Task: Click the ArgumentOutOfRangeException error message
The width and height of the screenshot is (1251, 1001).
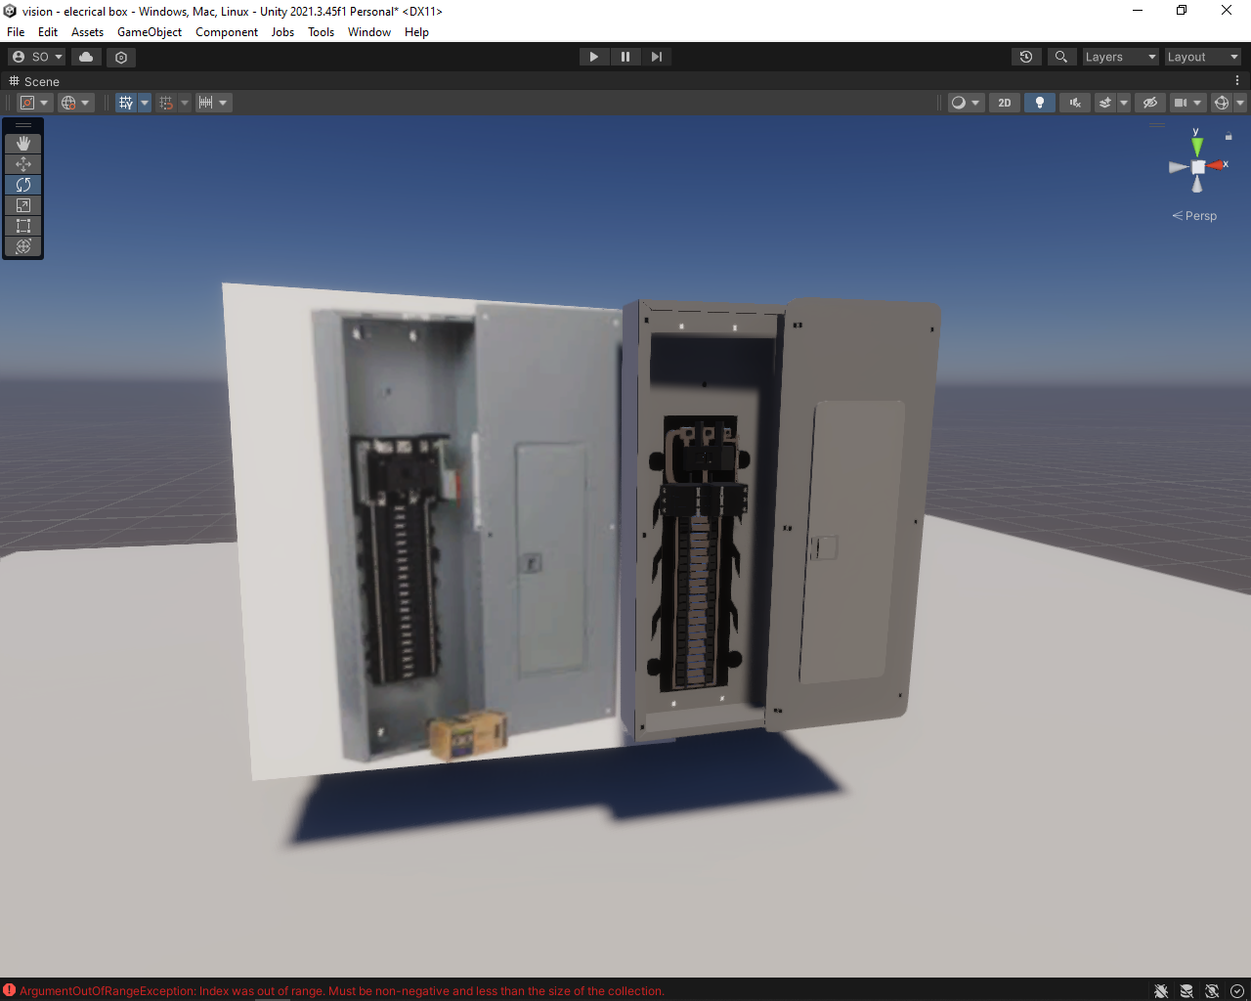Action: tap(342, 990)
